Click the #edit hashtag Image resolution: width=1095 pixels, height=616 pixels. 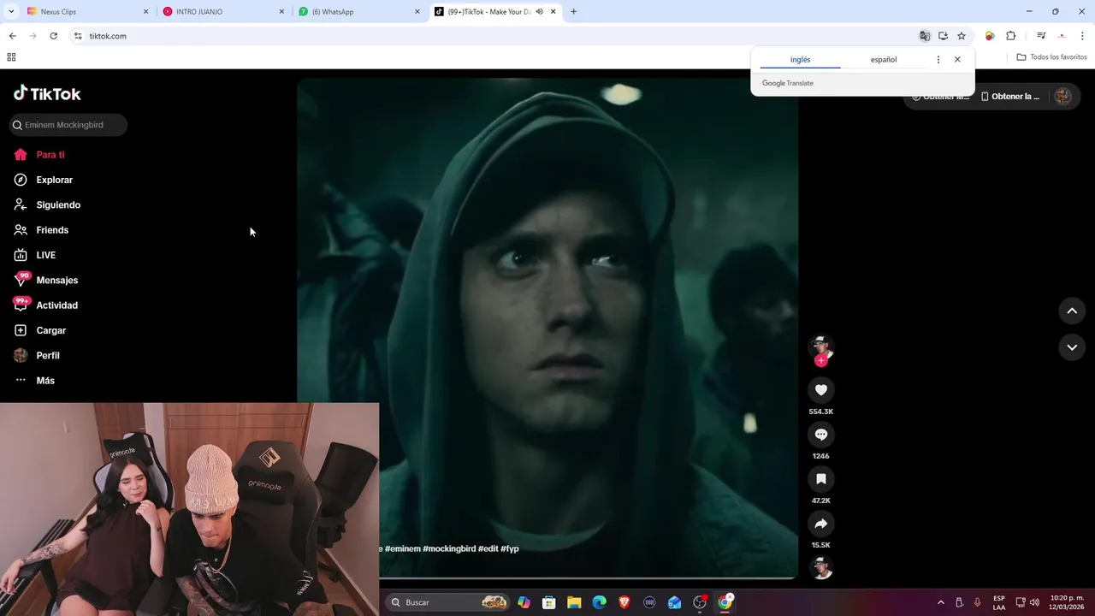(x=488, y=548)
